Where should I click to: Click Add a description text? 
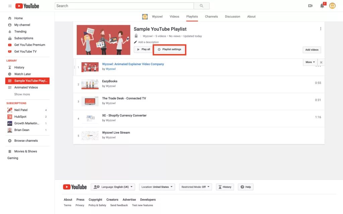(148, 42)
